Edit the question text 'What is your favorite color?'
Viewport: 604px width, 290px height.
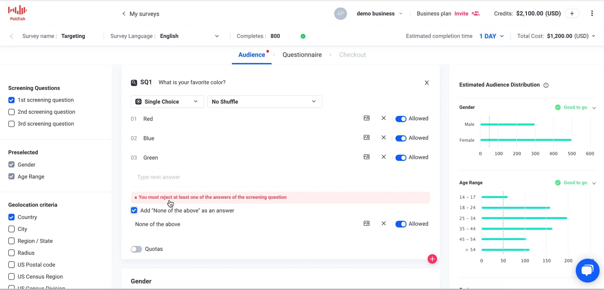point(192,82)
